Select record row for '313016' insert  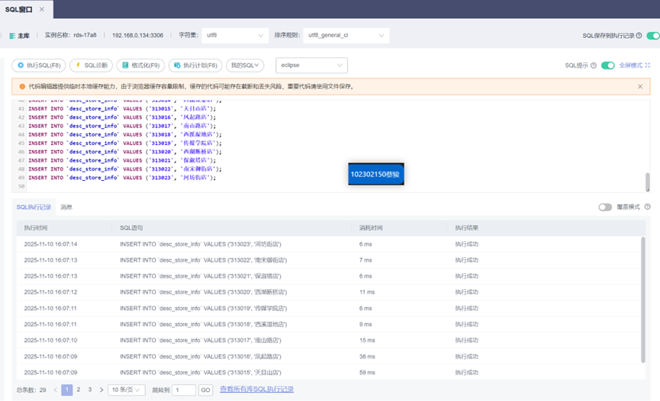(x=328, y=356)
